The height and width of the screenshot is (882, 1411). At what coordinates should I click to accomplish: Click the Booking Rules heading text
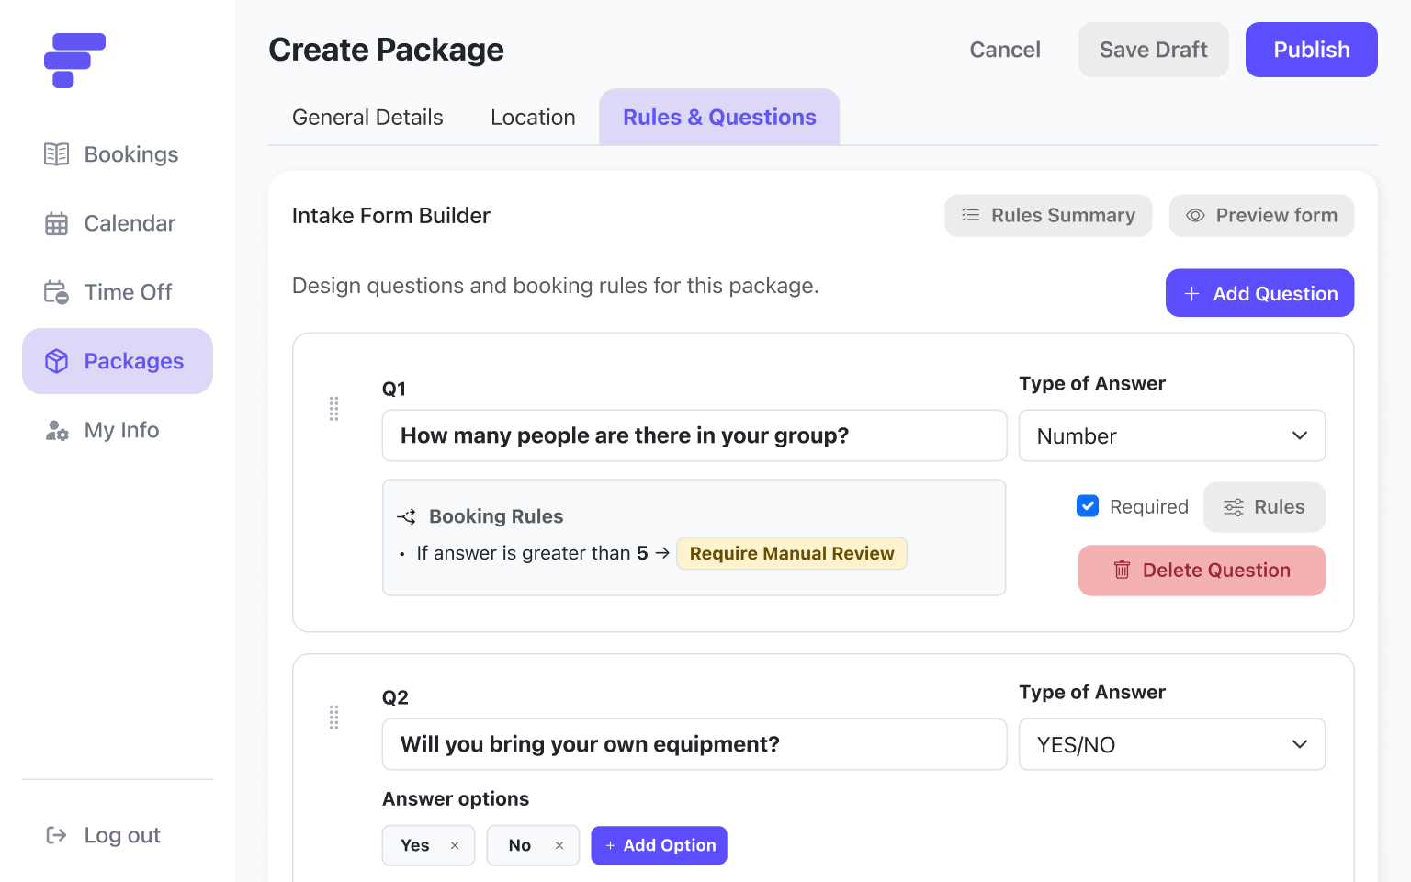coord(496,516)
